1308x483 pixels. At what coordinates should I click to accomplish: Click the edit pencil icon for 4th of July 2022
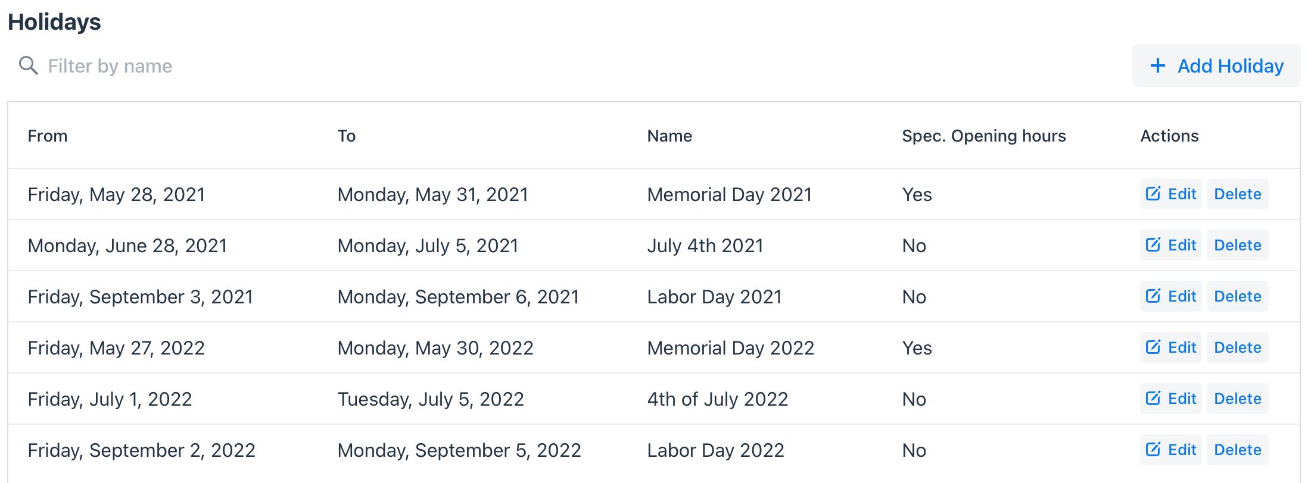(x=1153, y=398)
